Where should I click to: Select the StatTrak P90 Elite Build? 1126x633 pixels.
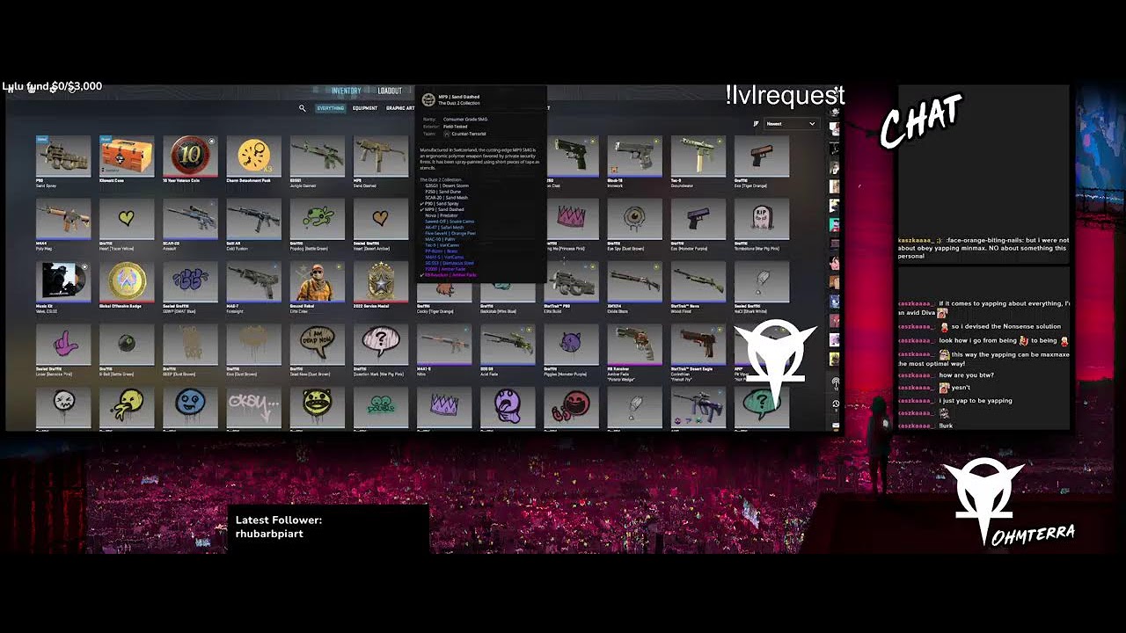pos(571,283)
